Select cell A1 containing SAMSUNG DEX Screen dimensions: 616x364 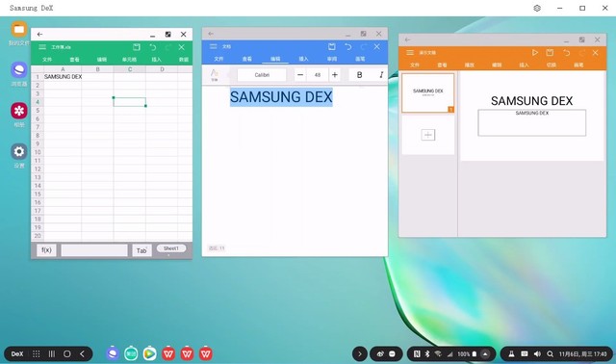(63, 77)
